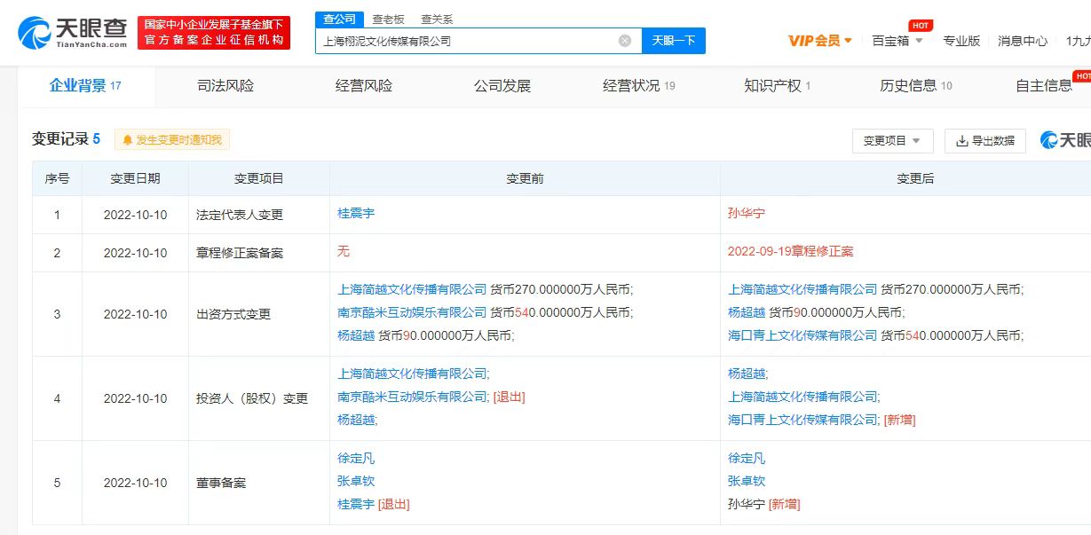1091x535 pixels.
Task: Open the 司法风险 tab
Action: click(225, 86)
